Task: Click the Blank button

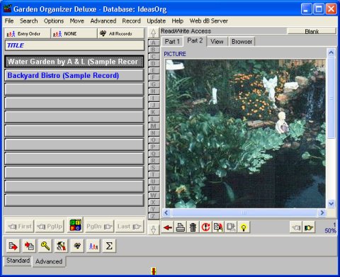Action: (312, 31)
